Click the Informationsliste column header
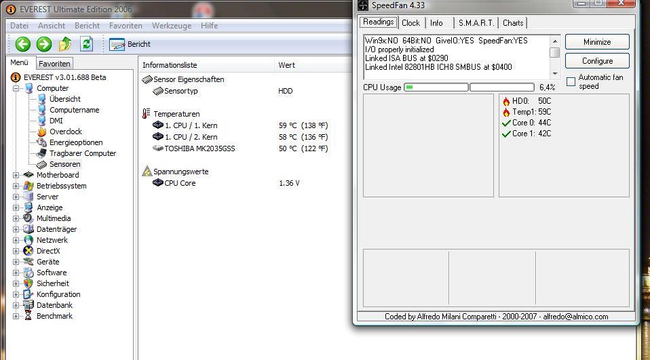Viewport: 650px width, 360px height. click(x=206, y=65)
